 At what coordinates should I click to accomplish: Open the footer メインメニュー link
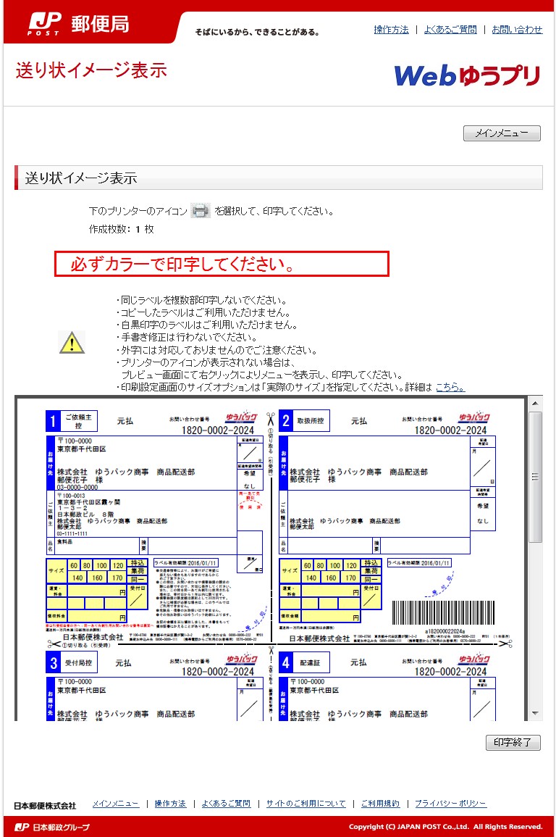[116, 804]
